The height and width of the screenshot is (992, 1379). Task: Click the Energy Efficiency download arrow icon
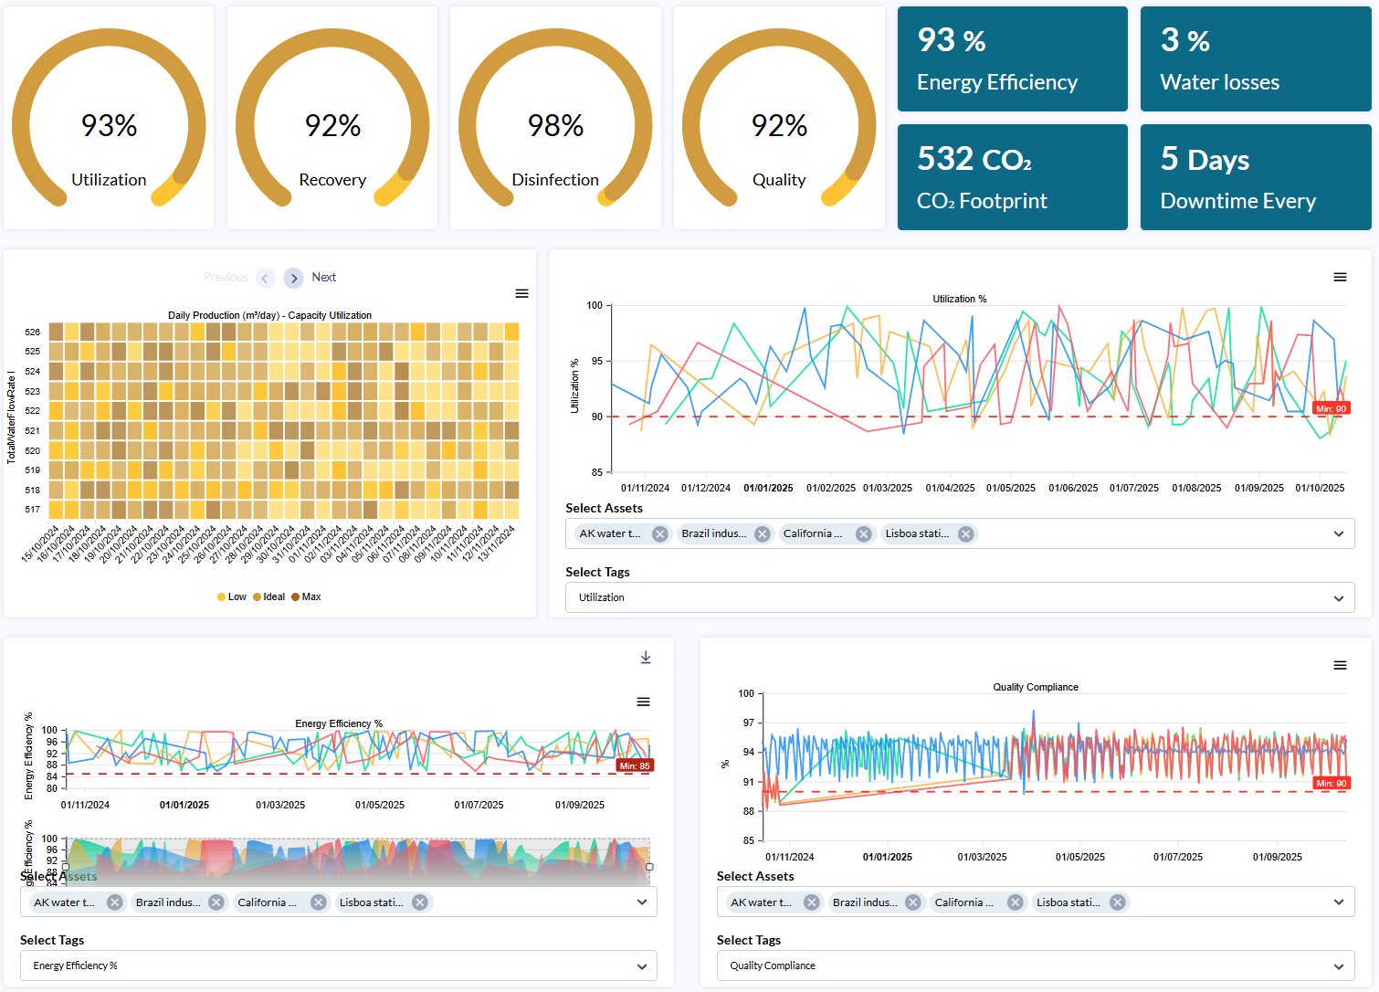(x=646, y=658)
